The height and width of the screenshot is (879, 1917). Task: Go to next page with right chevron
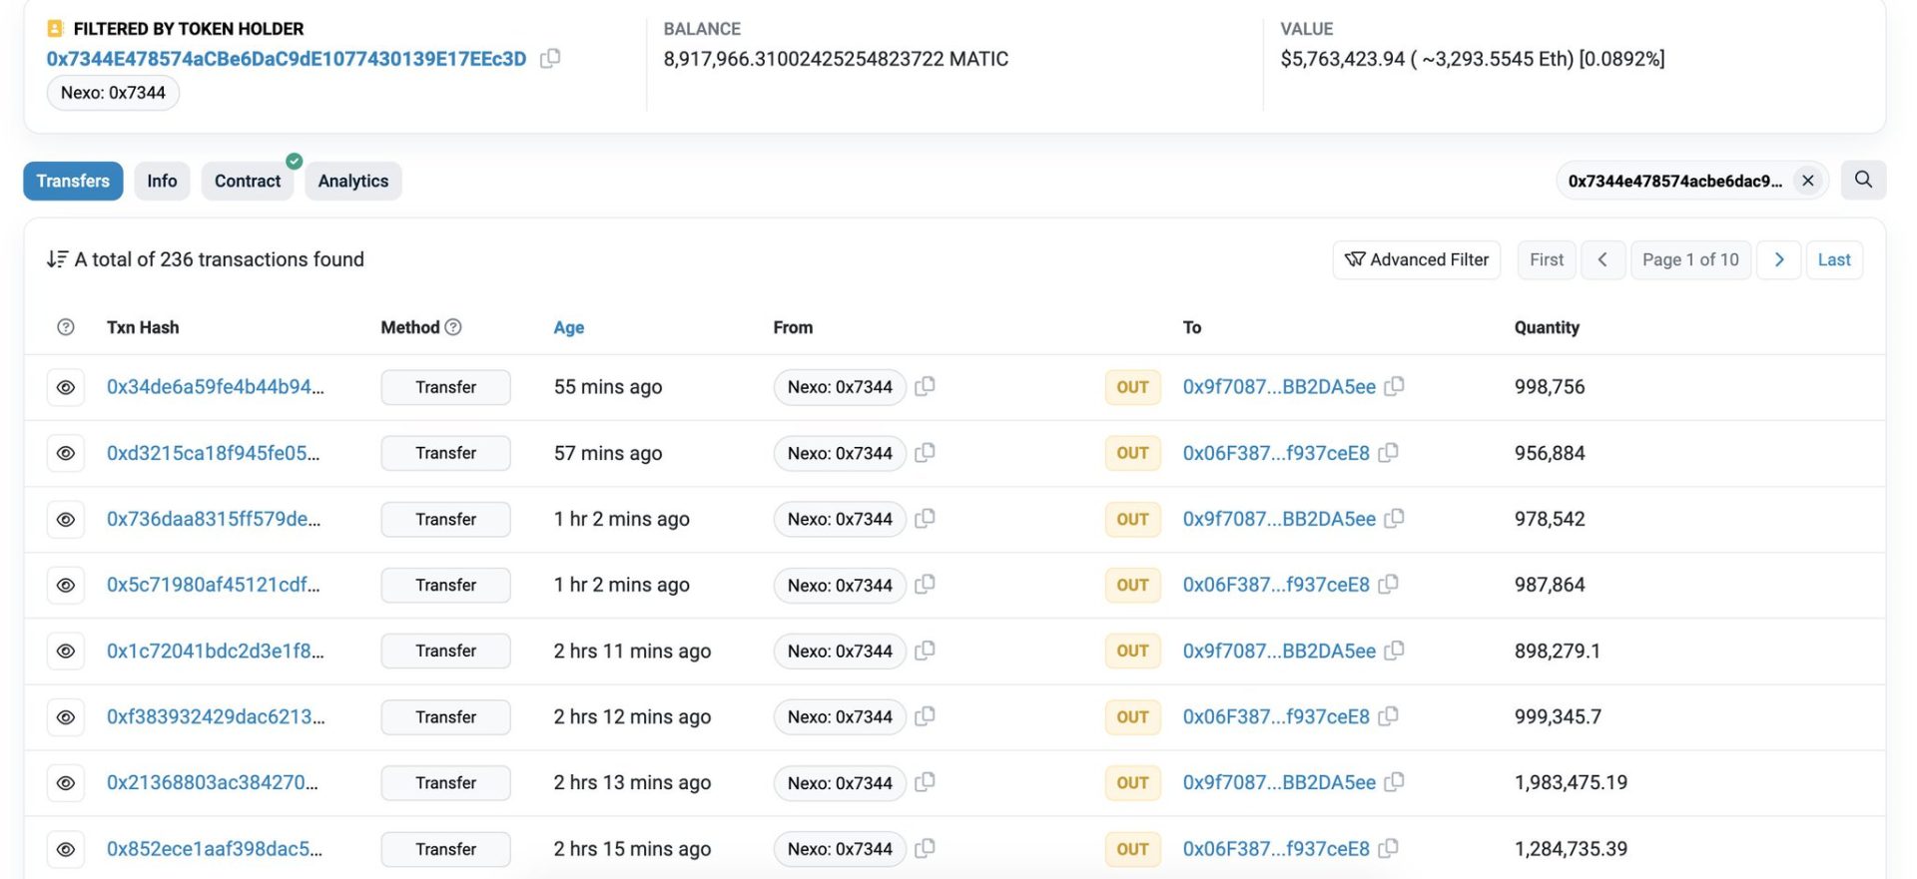click(x=1778, y=259)
